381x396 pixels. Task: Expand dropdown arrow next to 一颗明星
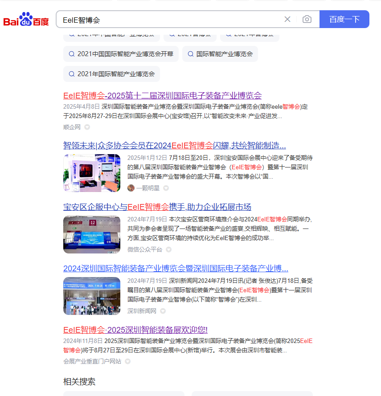[x=166, y=188]
